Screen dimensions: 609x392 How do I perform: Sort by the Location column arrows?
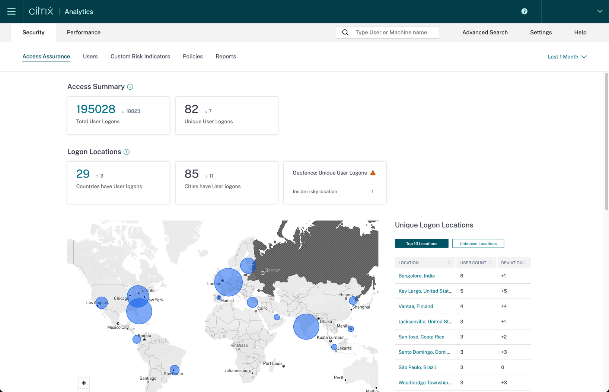(449, 263)
